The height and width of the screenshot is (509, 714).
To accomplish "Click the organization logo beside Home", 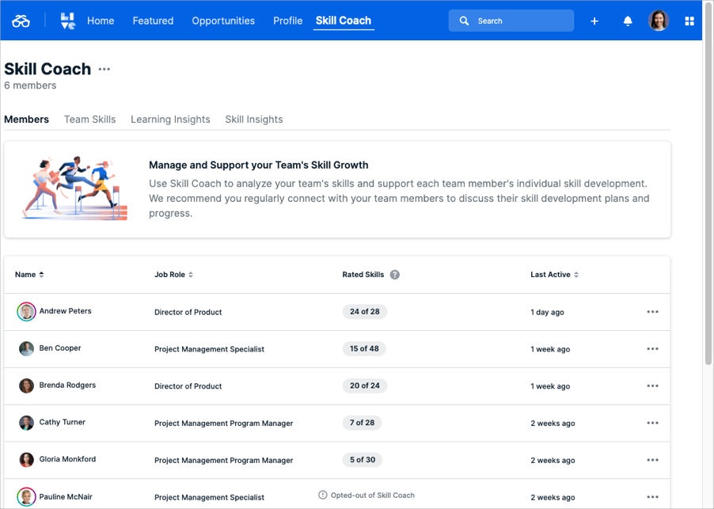I will click(68, 21).
